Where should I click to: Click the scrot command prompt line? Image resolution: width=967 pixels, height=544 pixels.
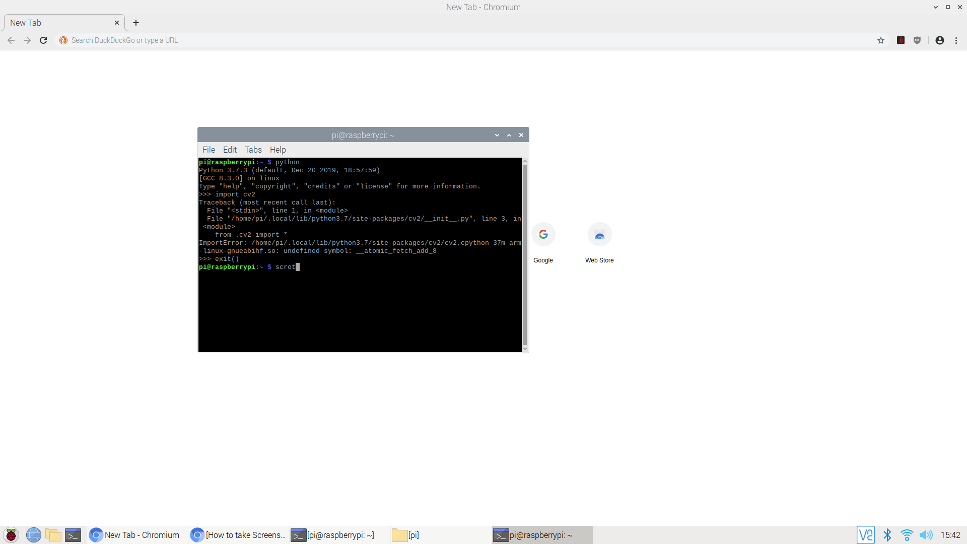click(249, 267)
